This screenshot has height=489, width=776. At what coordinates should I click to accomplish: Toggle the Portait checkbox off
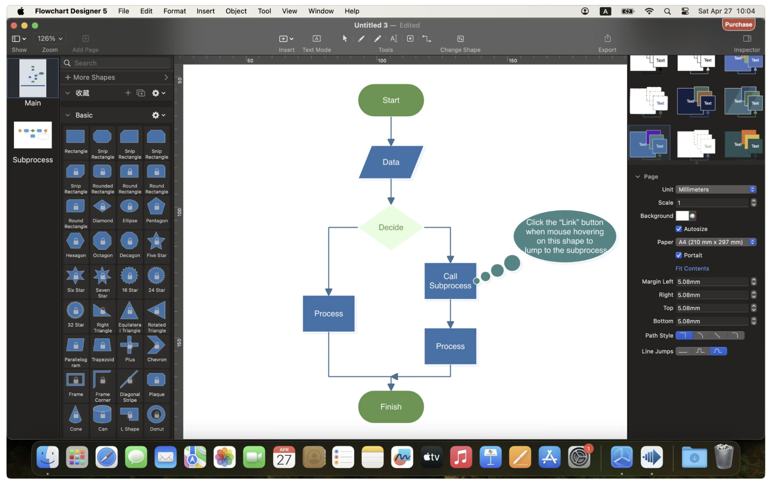click(x=679, y=255)
